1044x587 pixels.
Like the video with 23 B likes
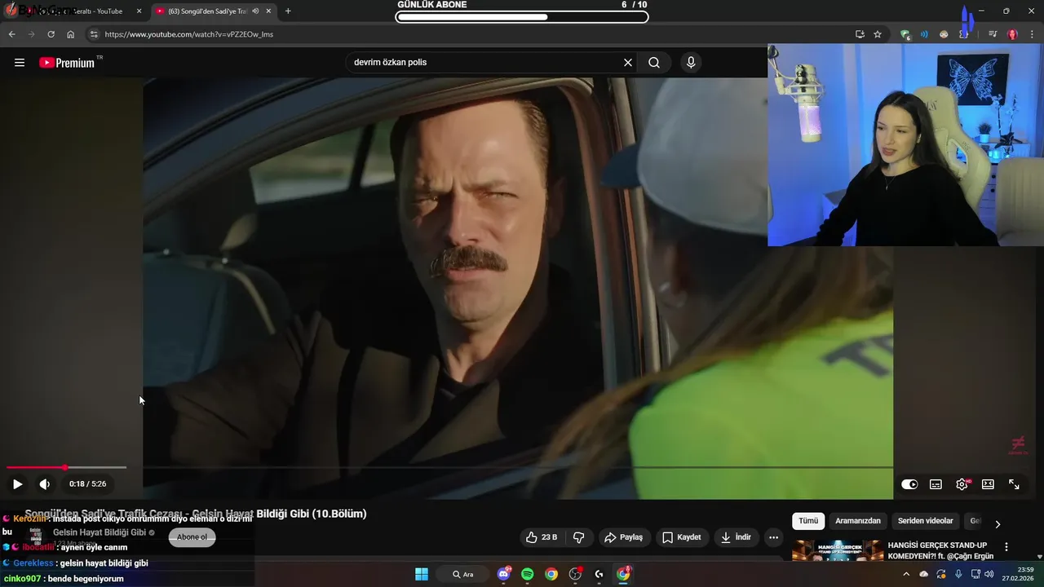[542, 537]
